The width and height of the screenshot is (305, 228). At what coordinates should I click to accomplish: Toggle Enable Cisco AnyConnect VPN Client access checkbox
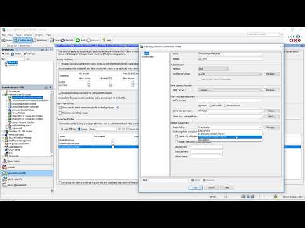[x=60, y=64]
